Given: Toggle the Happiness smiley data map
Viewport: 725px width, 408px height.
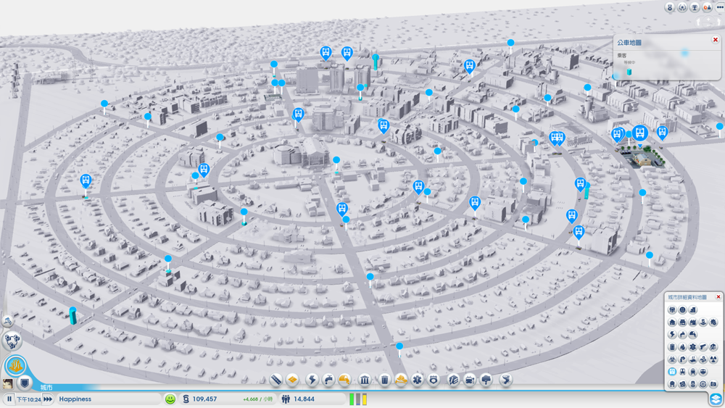Looking at the screenshot, I should tap(682, 309).
